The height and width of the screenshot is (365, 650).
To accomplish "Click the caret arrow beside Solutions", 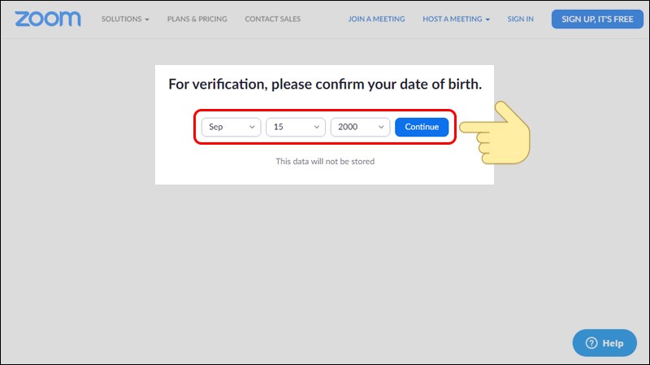I will coord(147,20).
